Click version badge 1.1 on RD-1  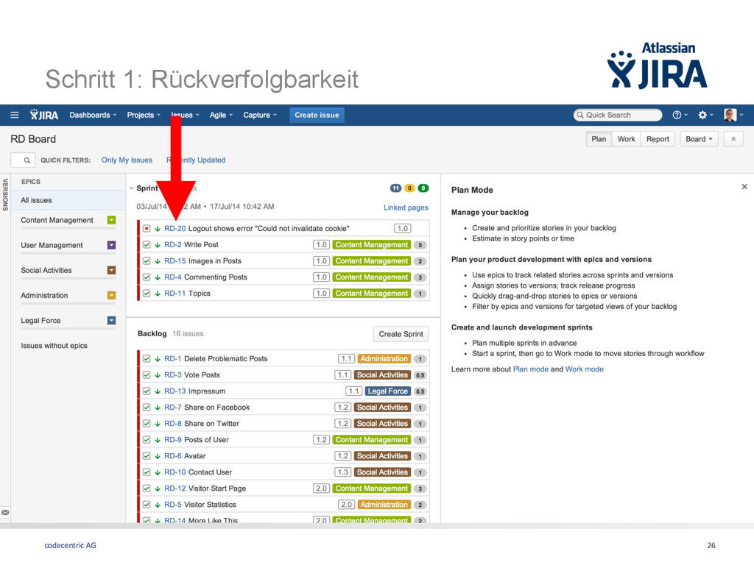346,359
